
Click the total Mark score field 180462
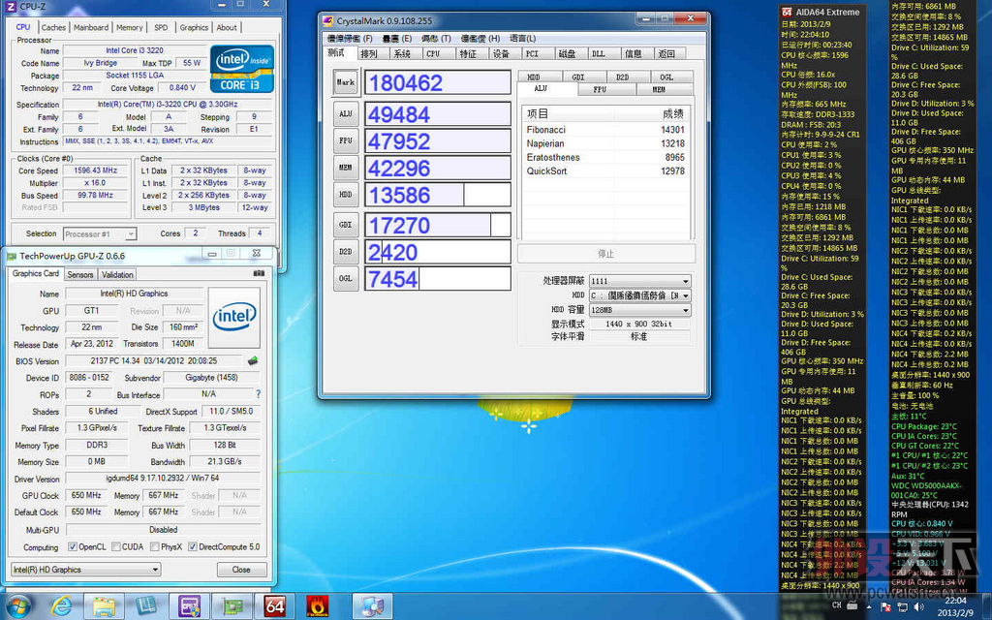pos(438,83)
